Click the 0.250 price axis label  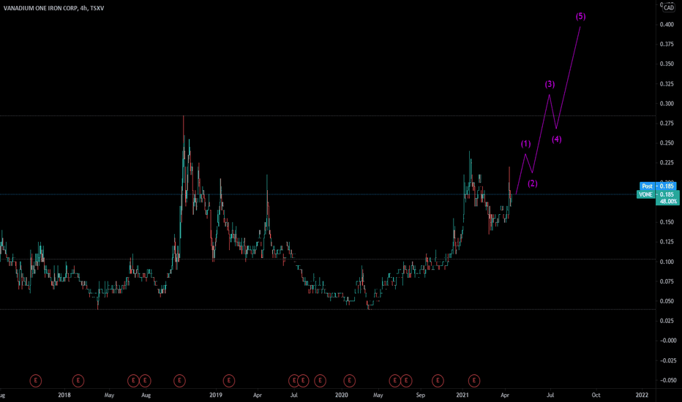coord(667,143)
